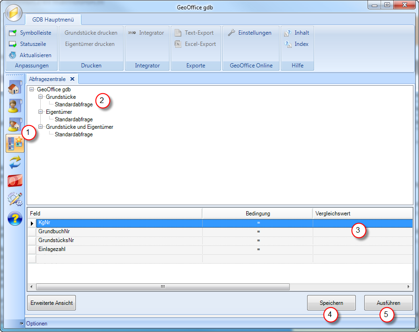Viewport: 419px width, 332px height.
Task: Collapse the Eigentümer tree node
Action: [x=41, y=112]
